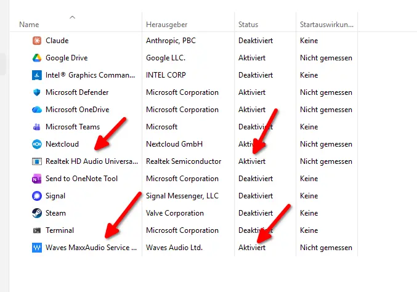
Task: Click the sort arrow above Name
Action: pyautogui.click(x=73, y=17)
